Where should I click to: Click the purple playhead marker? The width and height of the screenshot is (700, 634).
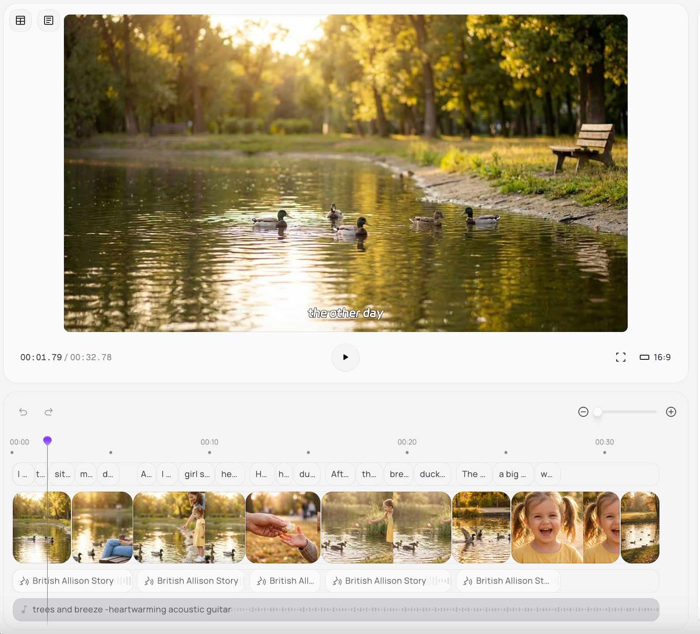(48, 440)
